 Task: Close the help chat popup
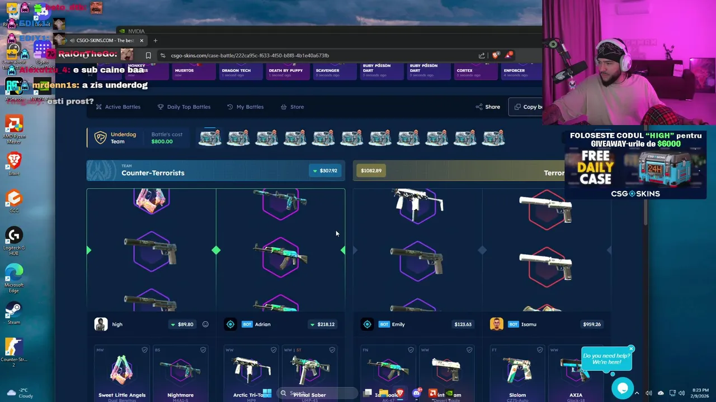(631, 349)
